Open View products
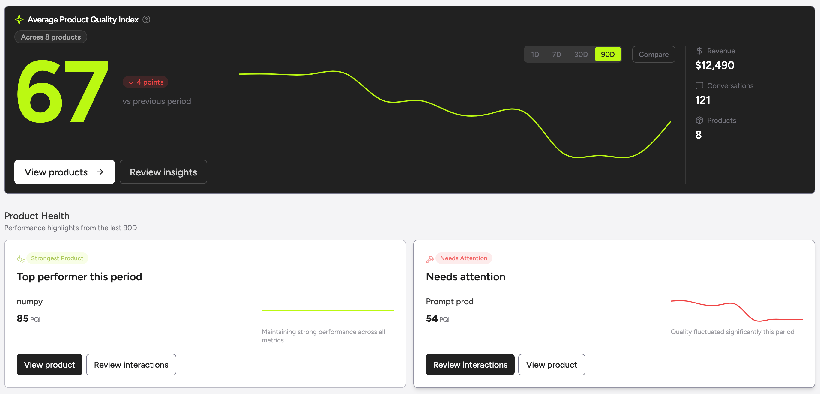This screenshot has height=394, width=820. (x=64, y=172)
